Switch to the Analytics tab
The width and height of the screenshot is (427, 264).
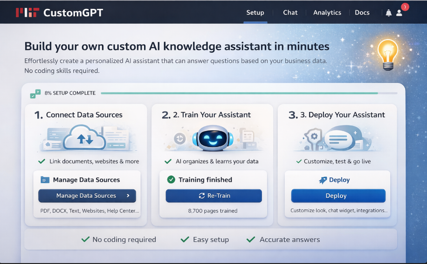point(327,13)
